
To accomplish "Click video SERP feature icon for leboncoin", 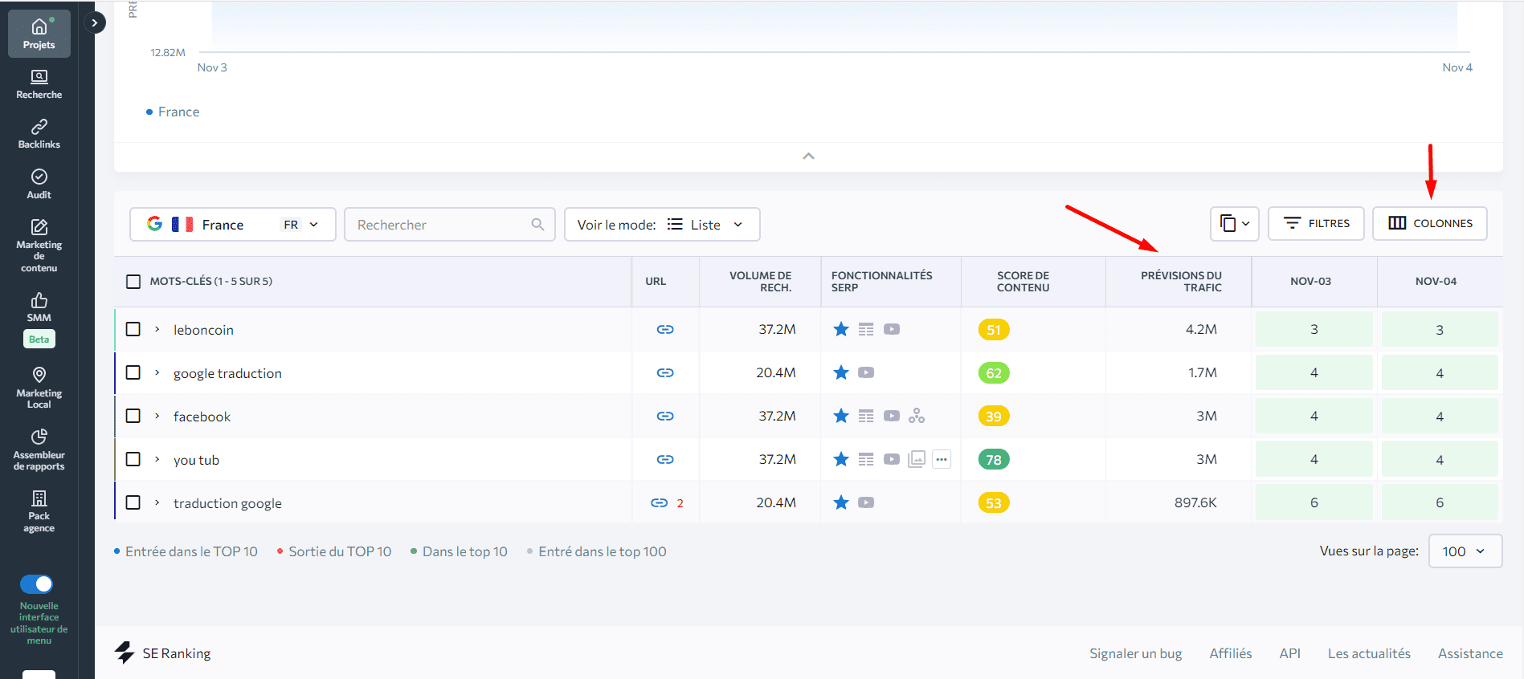I will tap(892, 329).
